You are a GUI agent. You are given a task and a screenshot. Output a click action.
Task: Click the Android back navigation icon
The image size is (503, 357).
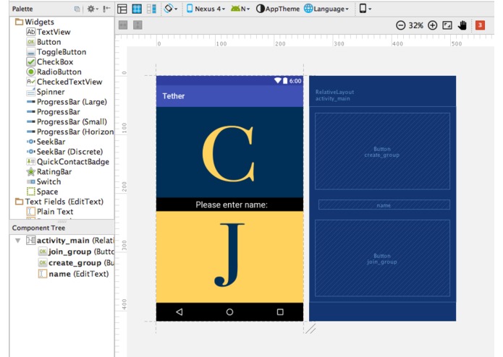click(179, 312)
